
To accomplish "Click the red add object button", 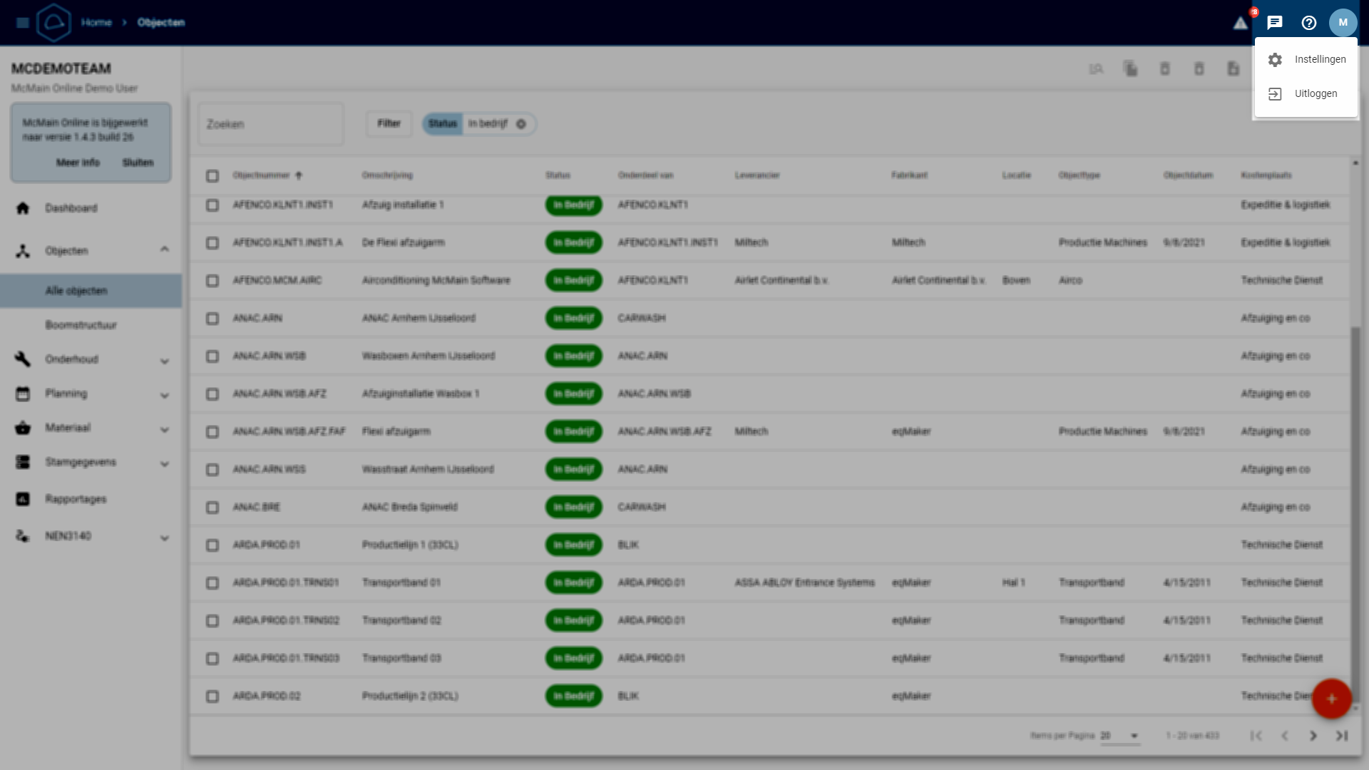I will 1331,699.
